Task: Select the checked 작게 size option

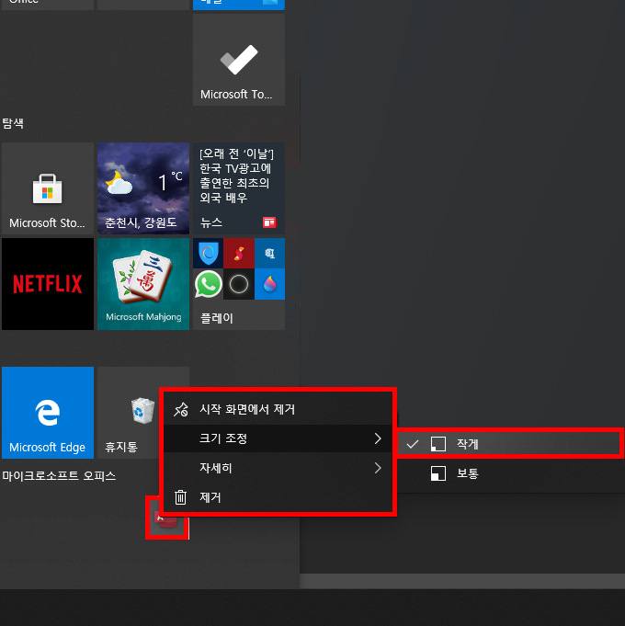Action: 509,444
